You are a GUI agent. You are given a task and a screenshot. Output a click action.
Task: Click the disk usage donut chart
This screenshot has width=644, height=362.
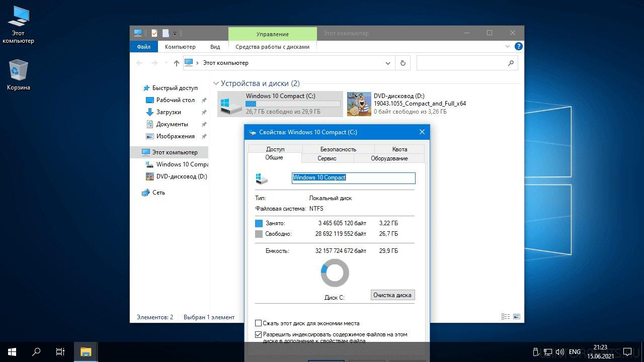click(x=335, y=273)
